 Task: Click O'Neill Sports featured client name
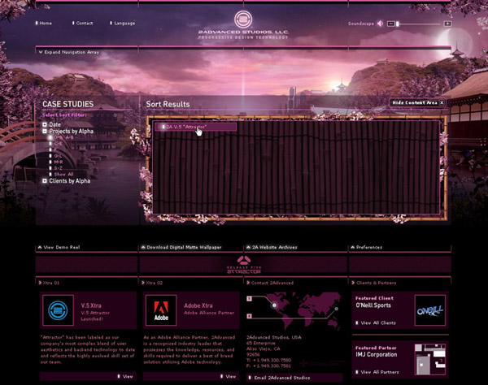coord(373,305)
